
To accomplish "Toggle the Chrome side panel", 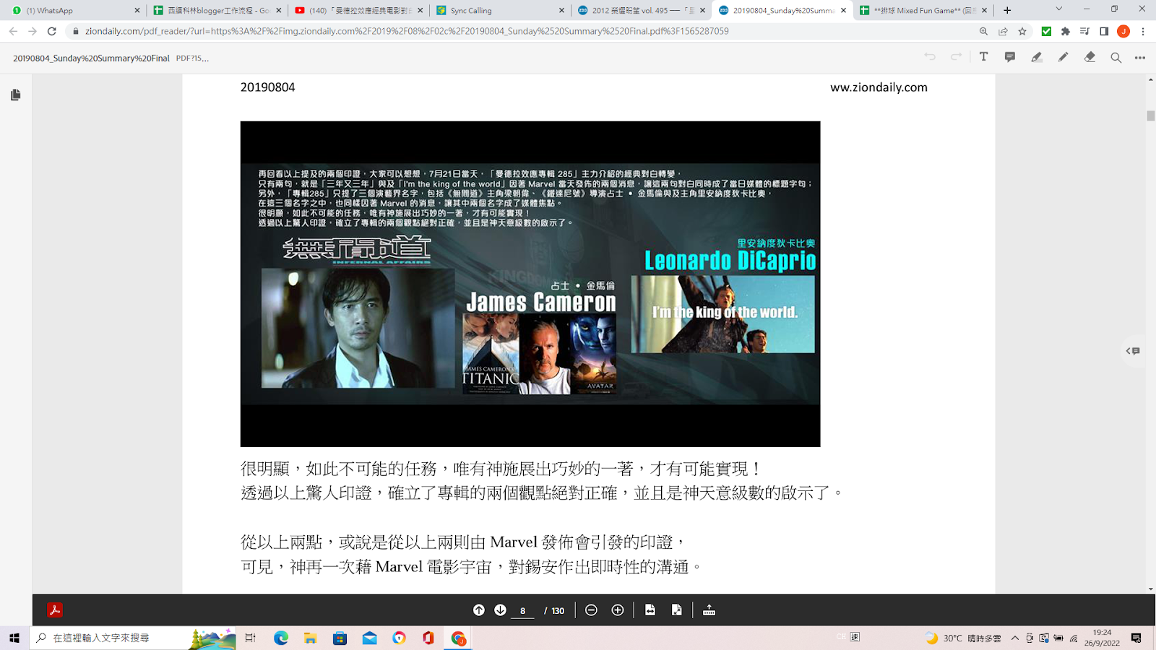I will [x=1104, y=31].
